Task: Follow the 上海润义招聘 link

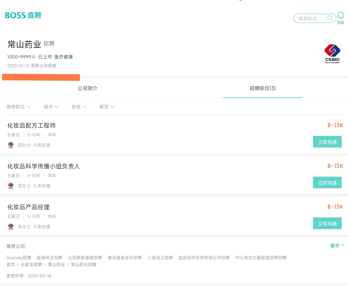Action: 160,258
